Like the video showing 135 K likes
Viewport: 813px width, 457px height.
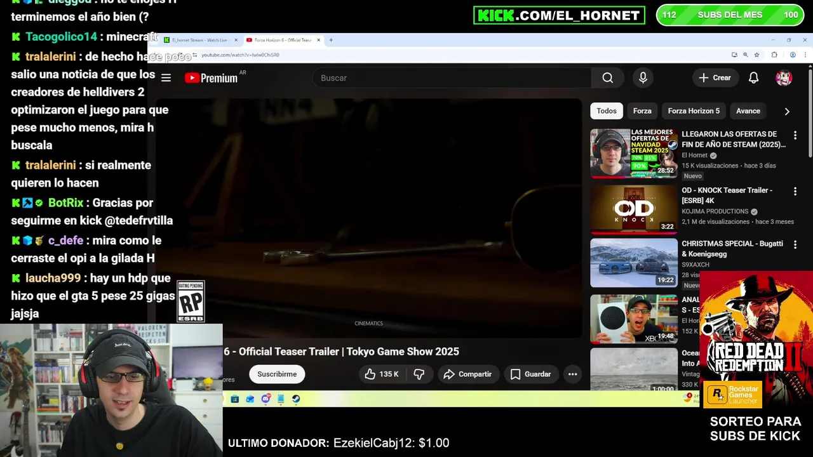point(381,374)
